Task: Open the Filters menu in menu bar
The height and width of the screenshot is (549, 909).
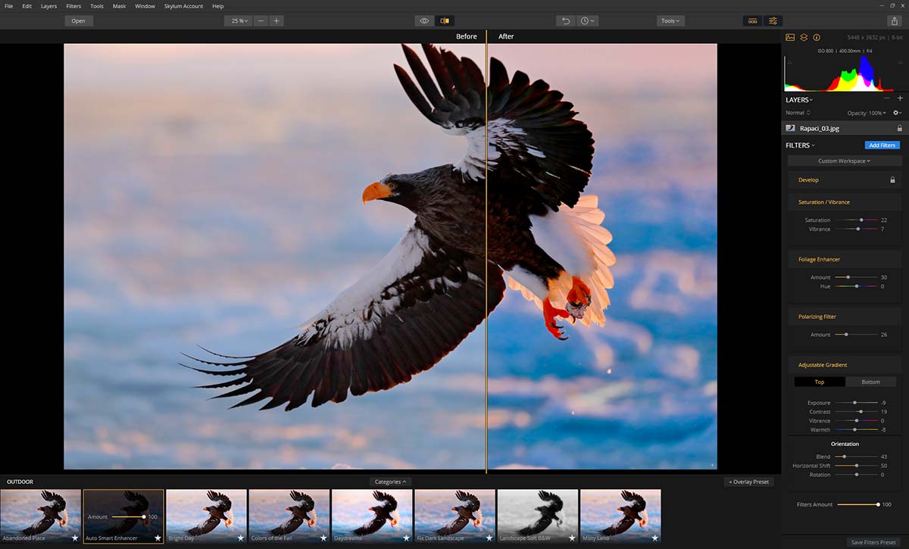Action: tap(73, 6)
